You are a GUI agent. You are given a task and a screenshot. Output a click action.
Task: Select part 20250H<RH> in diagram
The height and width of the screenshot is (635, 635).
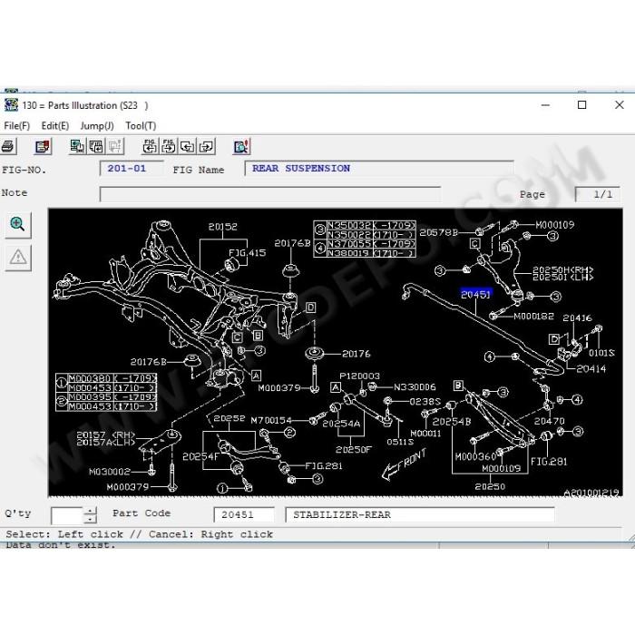(x=563, y=269)
